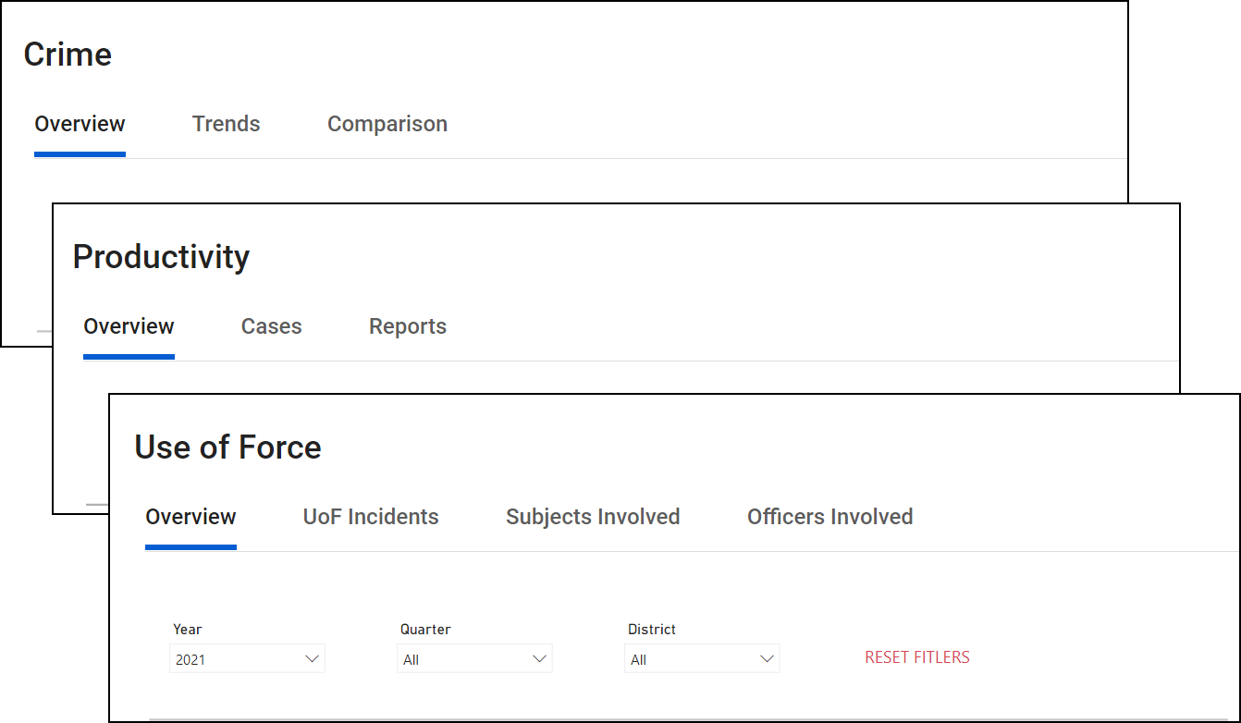This screenshot has width=1241, height=723.
Task: Switch to the Cases tab
Action: click(x=271, y=326)
